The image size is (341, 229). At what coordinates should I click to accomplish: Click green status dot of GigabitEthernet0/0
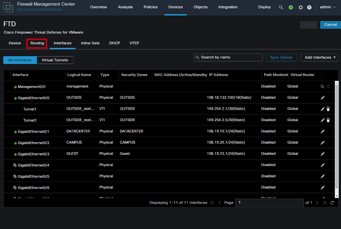coord(16,98)
